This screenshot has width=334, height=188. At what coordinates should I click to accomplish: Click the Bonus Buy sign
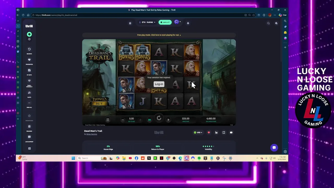click(x=99, y=101)
